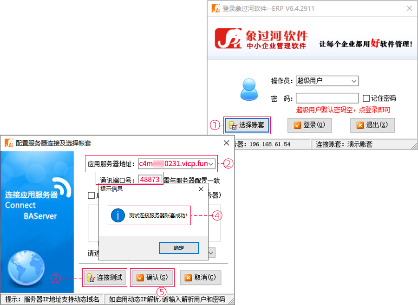Click the 连接测试 button

[x=105, y=278]
